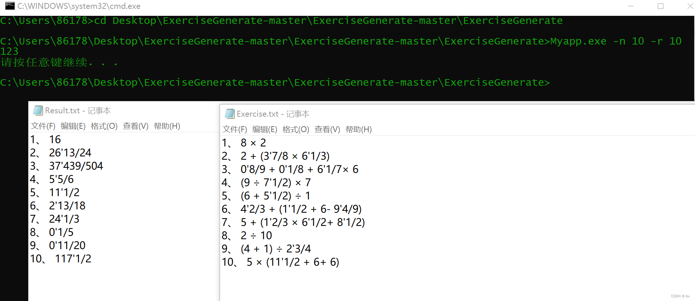Screen dimensions: 695x301
Task: Click the last cmd prompt ending ExerciseGenerate>
Action: (x=275, y=82)
